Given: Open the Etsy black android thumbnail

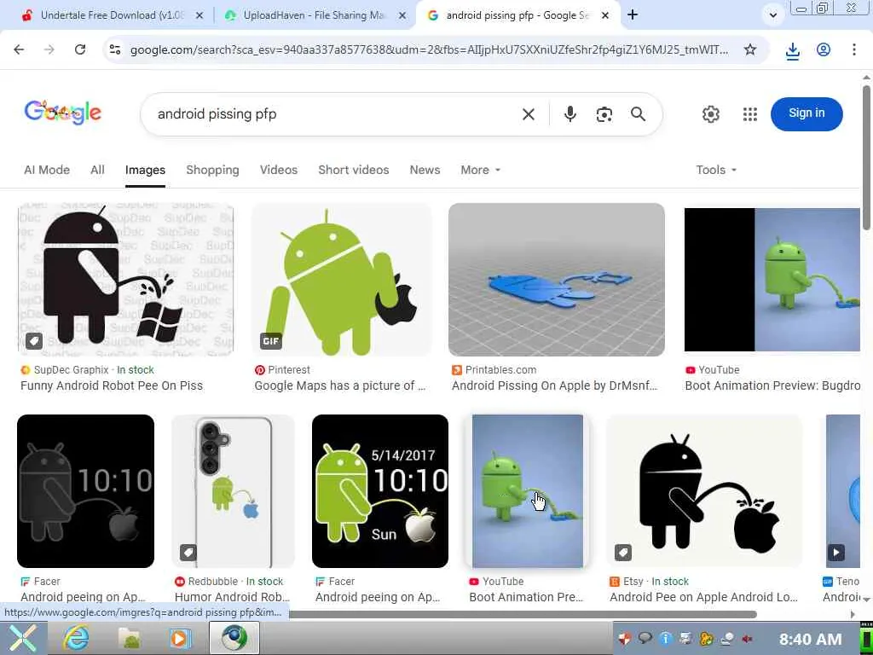Looking at the screenshot, I should click(x=704, y=491).
